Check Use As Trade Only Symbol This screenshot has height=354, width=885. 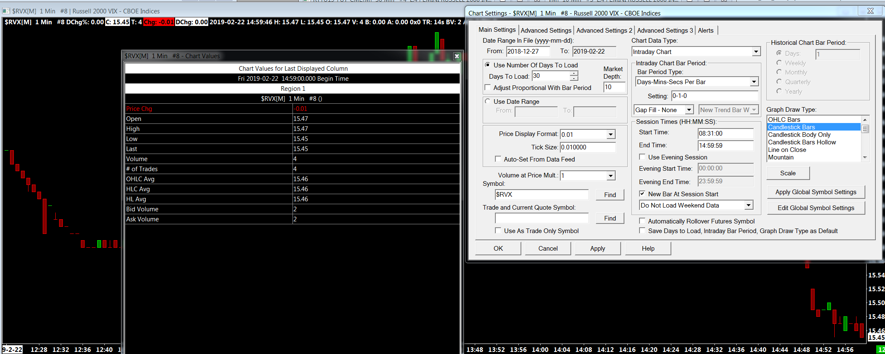tap(498, 231)
